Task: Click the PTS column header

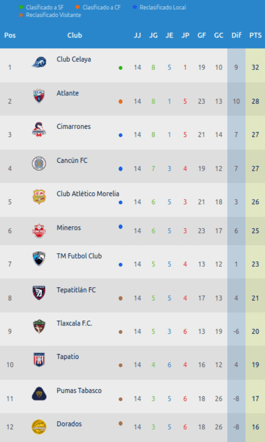Action: coord(255,35)
